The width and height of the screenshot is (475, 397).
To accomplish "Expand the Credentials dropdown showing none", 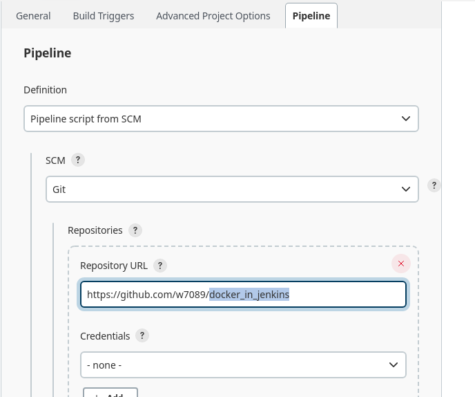I will pos(243,364).
